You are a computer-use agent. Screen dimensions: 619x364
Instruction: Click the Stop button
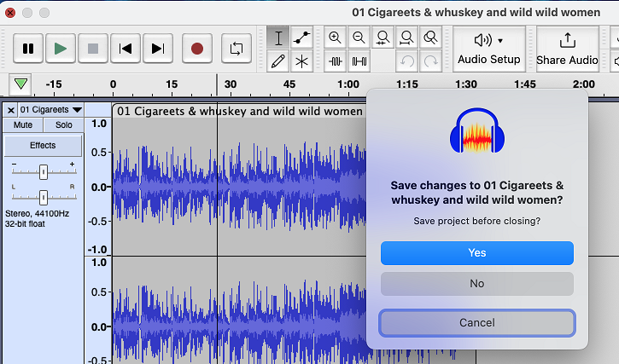point(93,49)
